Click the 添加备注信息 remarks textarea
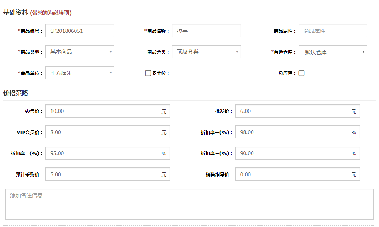This screenshot has height=227, width=379. [x=189, y=204]
